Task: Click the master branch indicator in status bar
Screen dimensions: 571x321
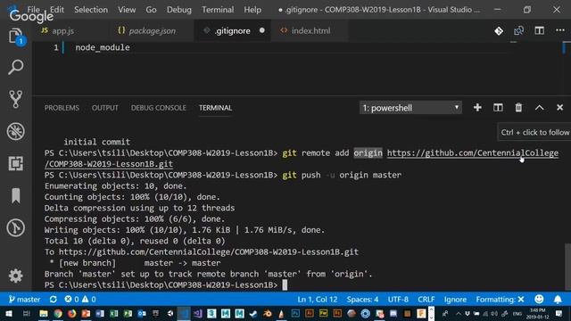Action: (x=24, y=300)
